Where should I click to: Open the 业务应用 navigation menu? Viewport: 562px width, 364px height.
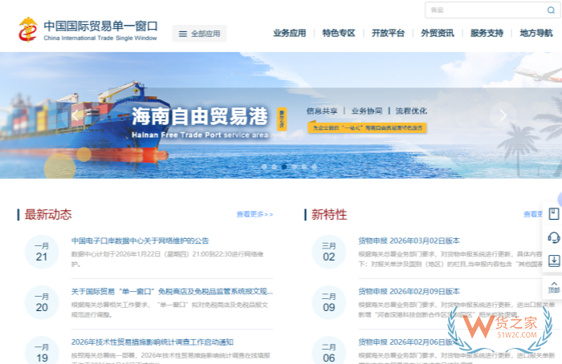[290, 34]
